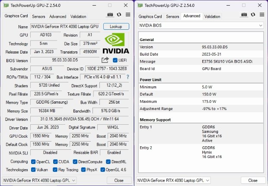268x186 pixels.
Task: Select the Power Limit Default 150.0 W row
Action: pos(201,94)
